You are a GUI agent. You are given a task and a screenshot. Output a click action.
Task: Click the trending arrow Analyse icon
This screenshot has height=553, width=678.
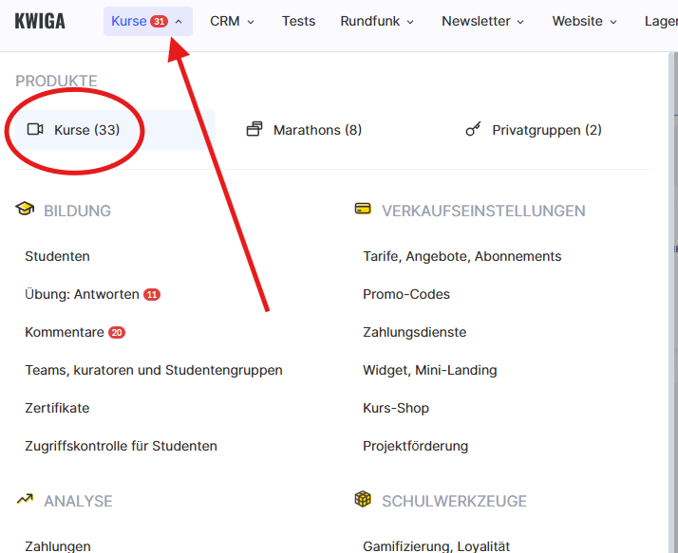pyautogui.click(x=25, y=500)
